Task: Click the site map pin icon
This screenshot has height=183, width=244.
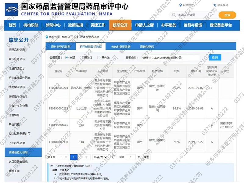Action: click(180, 5)
